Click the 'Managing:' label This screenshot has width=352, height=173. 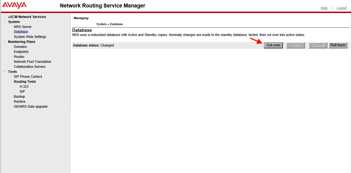pyautogui.click(x=81, y=18)
